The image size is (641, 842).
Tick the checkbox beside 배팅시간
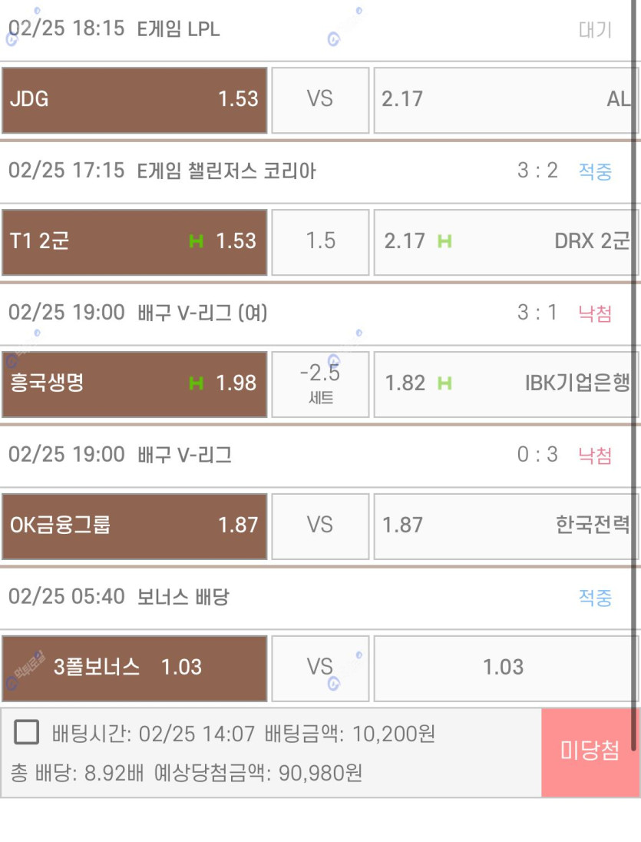[26, 732]
